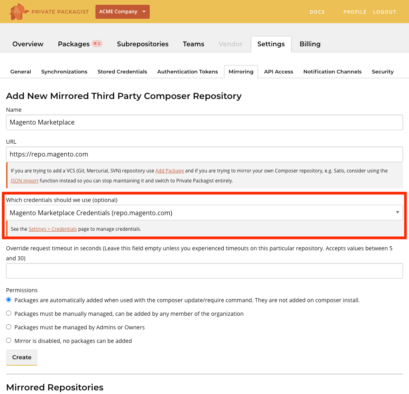Choose packages managed by Admins or Owners

9,327
